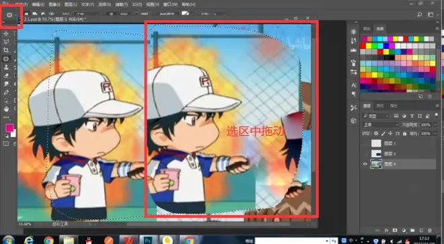The image size is (444, 244).
Task: Click the lock all pixels padlock button
Action: 404,133
